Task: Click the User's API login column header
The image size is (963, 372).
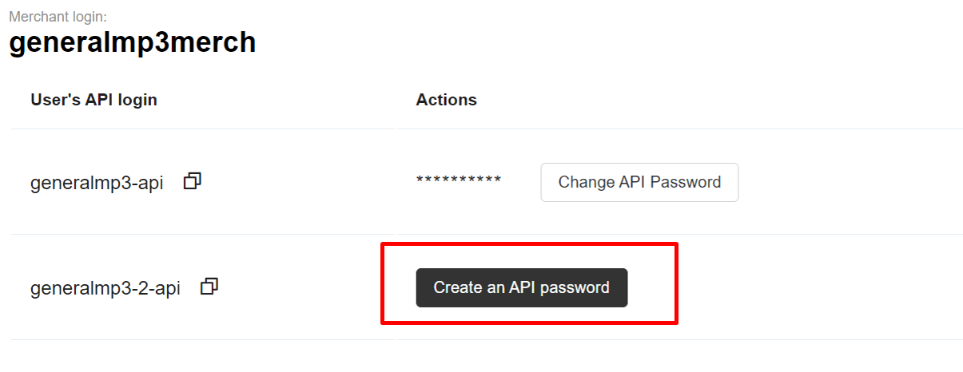Action: pos(94,100)
